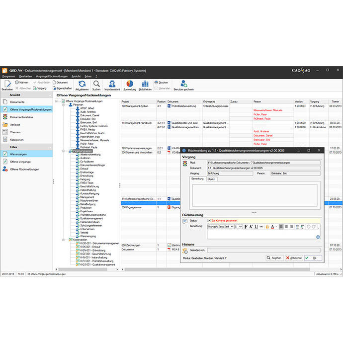This screenshot has height=343, width=343.
Task: Select Offene Vorgänge/Rückmeldungen view in the sidebar
Action: pyautogui.click(x=27, y=109)
